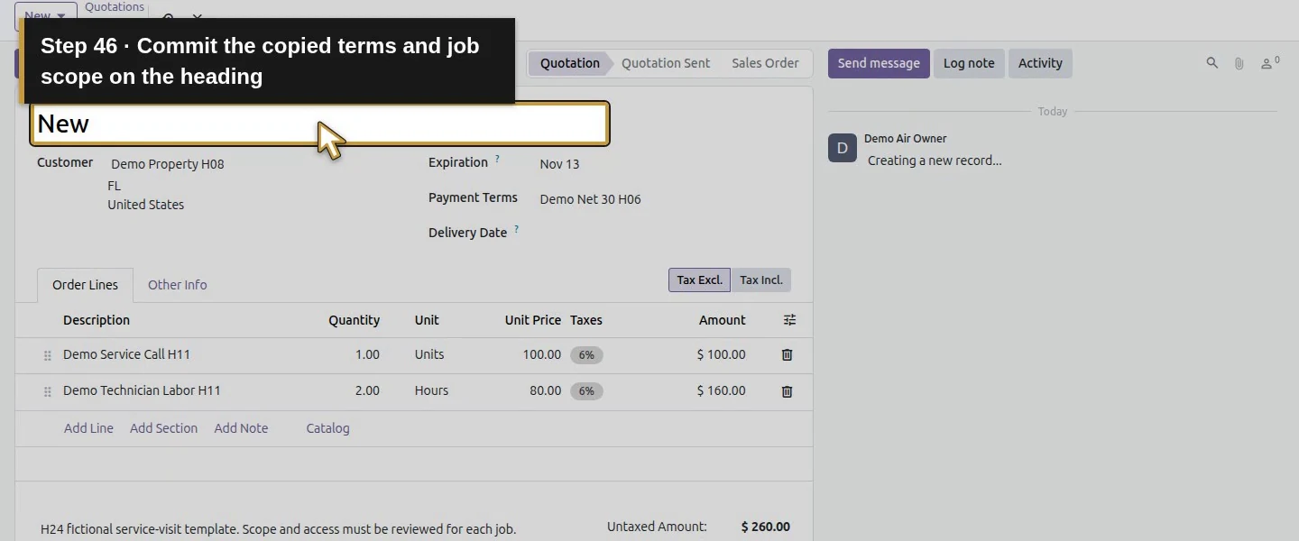
Task: Switch amounts to Tax Excl.
Action: (x=699, y=280)
